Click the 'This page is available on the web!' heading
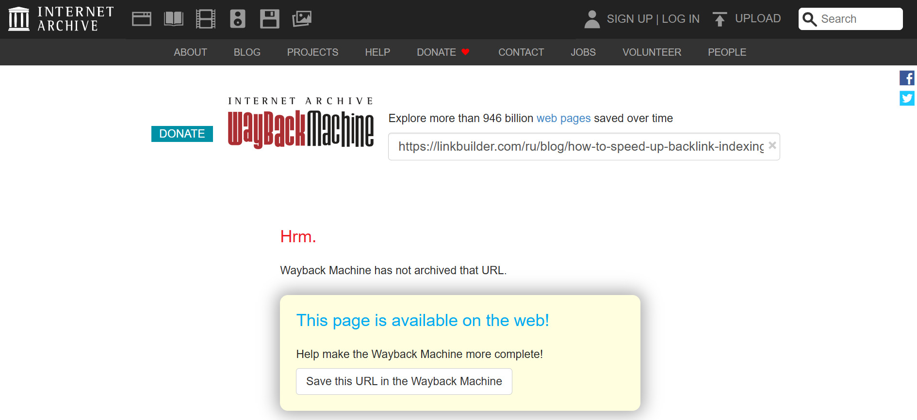Image resolution: width=917 pixels, height=420 pixels. point(423,320)
